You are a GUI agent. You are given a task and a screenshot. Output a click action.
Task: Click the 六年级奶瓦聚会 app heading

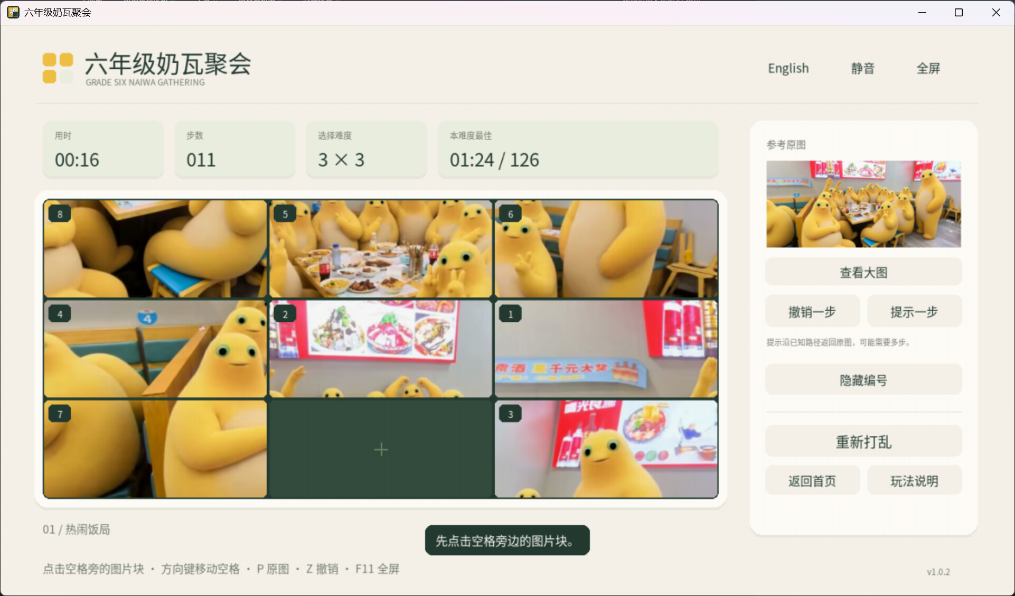[x=168, y=63]
